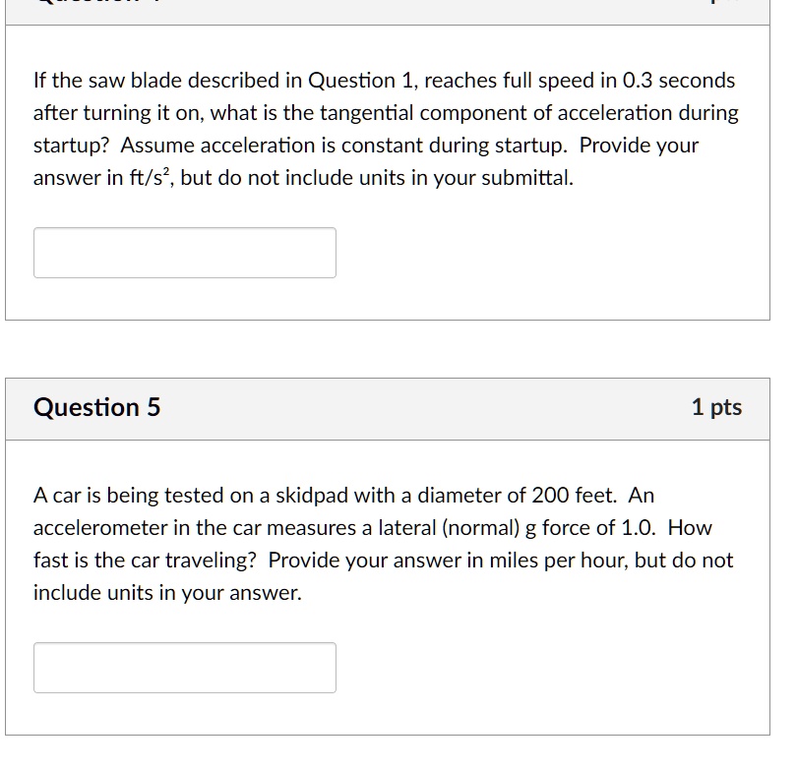
Task: Click the "Question 5" heading
Action: (x=96, y=407)
